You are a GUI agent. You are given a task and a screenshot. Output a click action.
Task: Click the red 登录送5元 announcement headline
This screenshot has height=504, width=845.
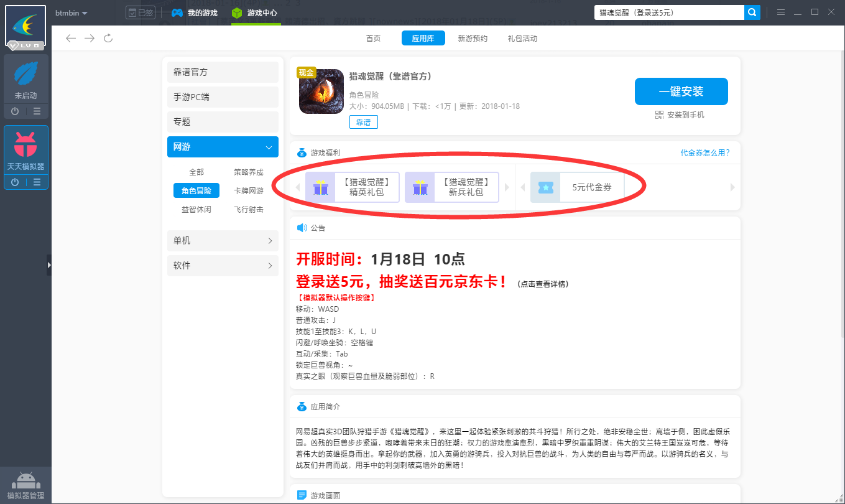402,281
